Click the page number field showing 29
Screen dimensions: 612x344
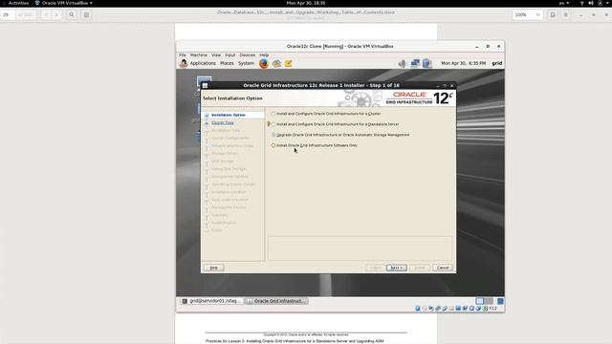8,15
